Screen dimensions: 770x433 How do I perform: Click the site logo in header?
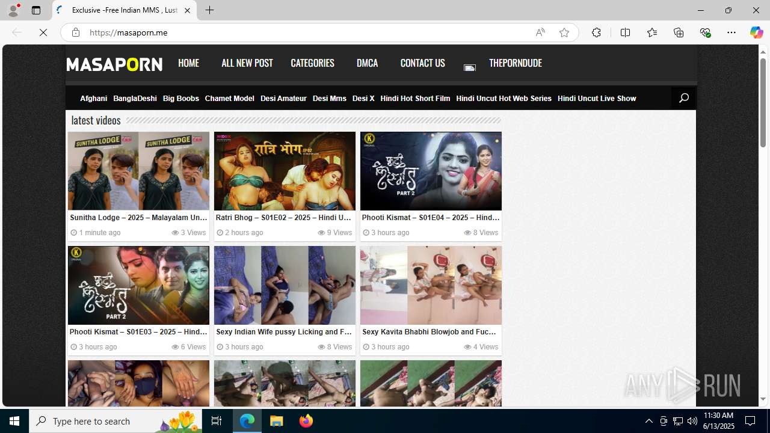click(114, 64)
